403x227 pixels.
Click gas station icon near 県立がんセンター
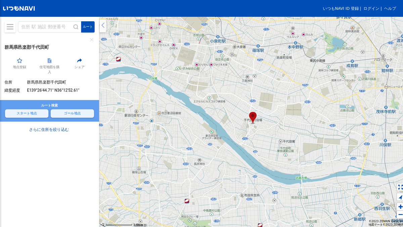pos(118,59)
